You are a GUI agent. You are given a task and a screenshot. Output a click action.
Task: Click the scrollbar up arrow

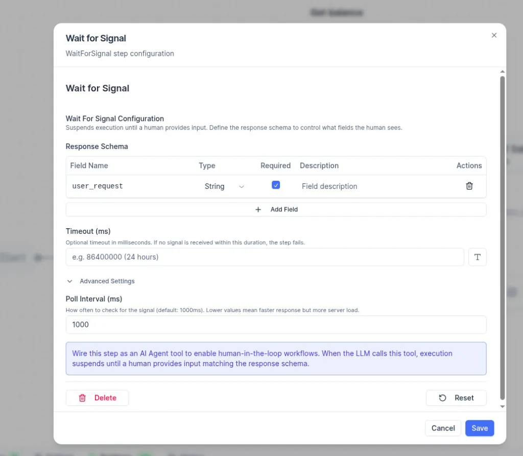(x=502, y=72)
